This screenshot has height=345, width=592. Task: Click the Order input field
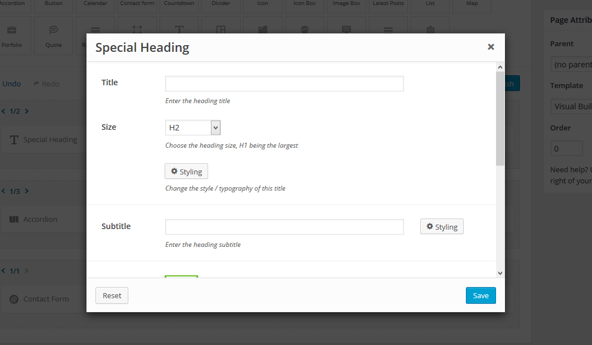(x=567, y=149)
